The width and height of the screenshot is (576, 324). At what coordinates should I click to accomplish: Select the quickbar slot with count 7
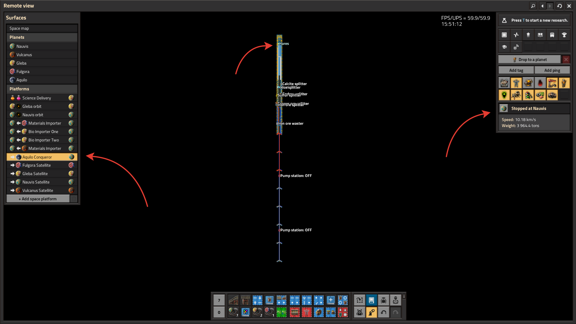pos(233,312)
